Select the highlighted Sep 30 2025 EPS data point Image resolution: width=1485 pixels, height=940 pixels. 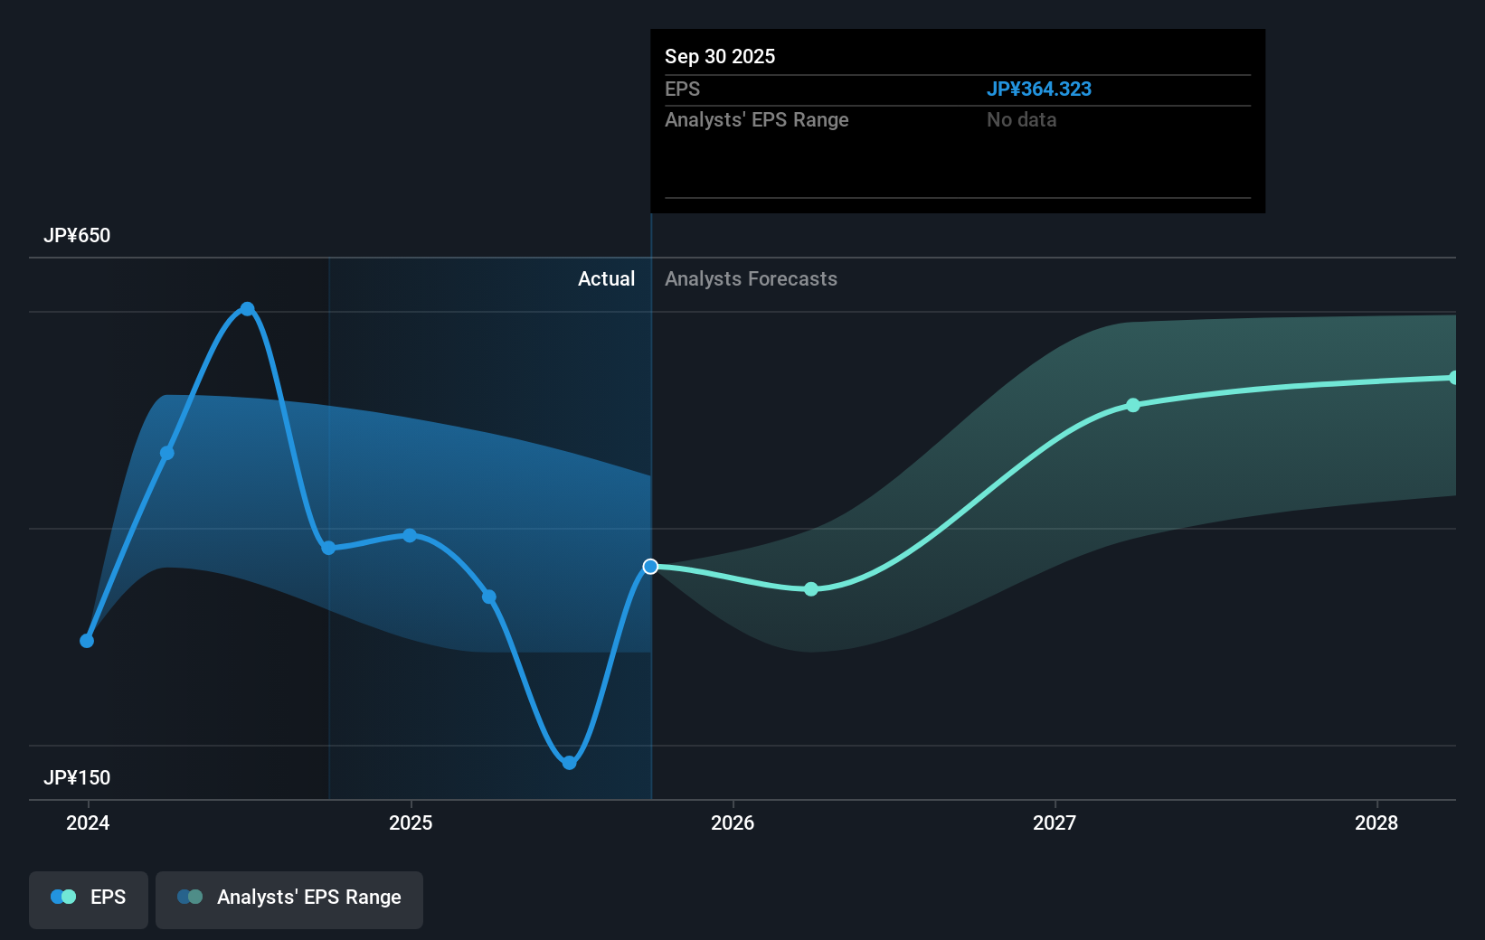(650, 567)
